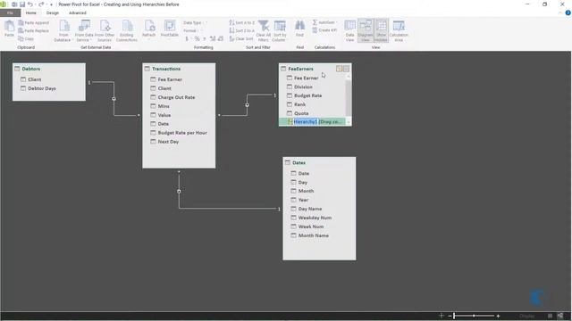This screenshot has width=572, height=321.
Task: Switch to the Advanced tab
Action: point(78,12)
